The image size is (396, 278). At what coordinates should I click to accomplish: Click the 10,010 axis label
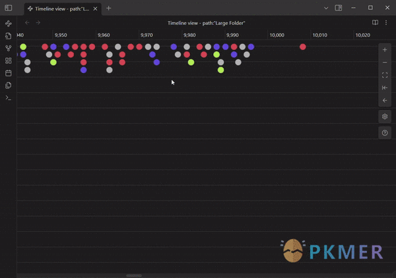[x=319, y=35]
